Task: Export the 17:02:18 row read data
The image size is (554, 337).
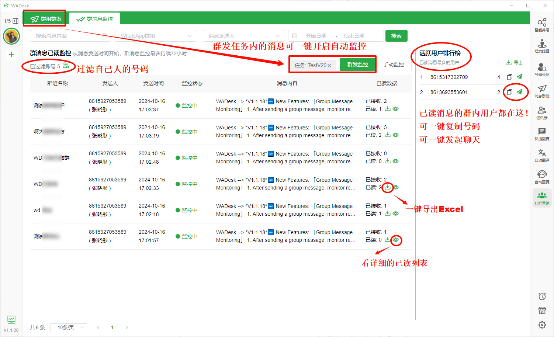Action: [388, 213]
